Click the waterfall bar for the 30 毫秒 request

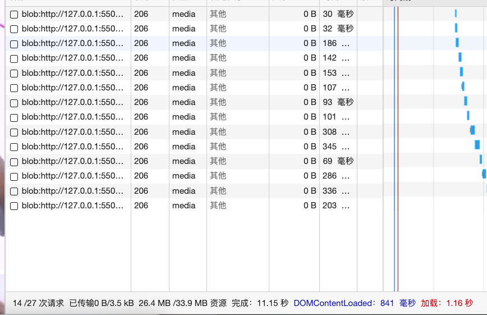pyautogui.click(x=456, y=13)
